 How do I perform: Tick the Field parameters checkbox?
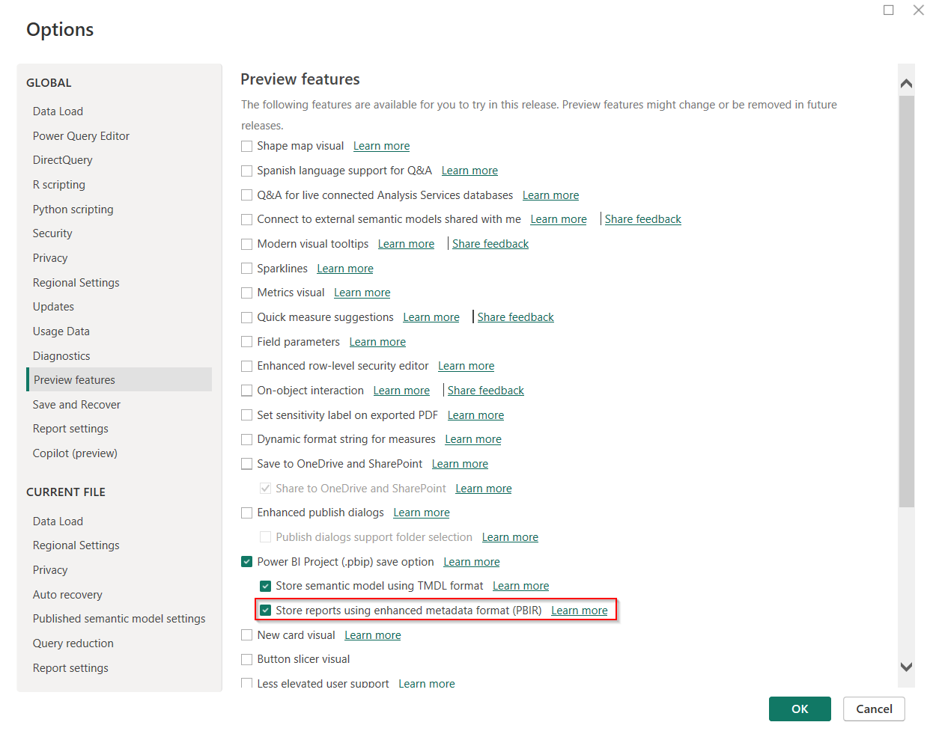coord(246,342)
